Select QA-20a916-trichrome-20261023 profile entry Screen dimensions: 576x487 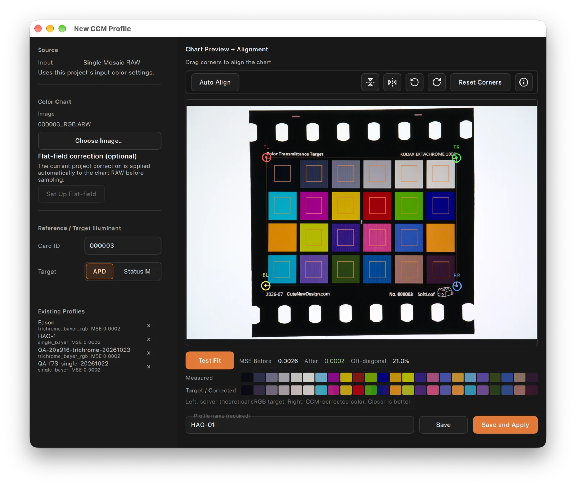click(x=84, y=352)
